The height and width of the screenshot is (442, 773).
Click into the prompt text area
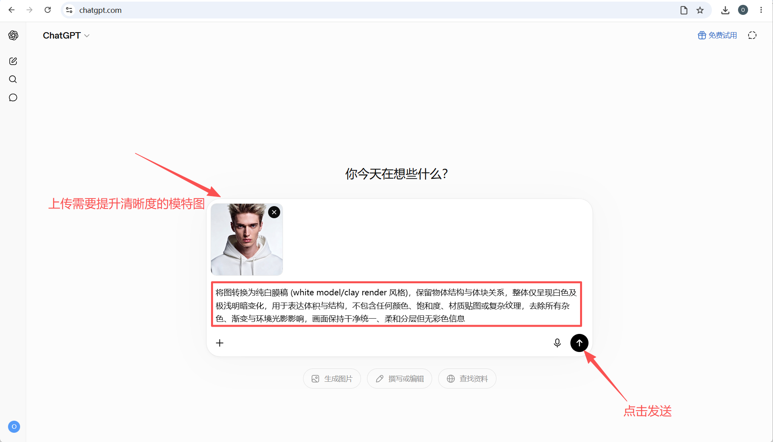point(396,305)
